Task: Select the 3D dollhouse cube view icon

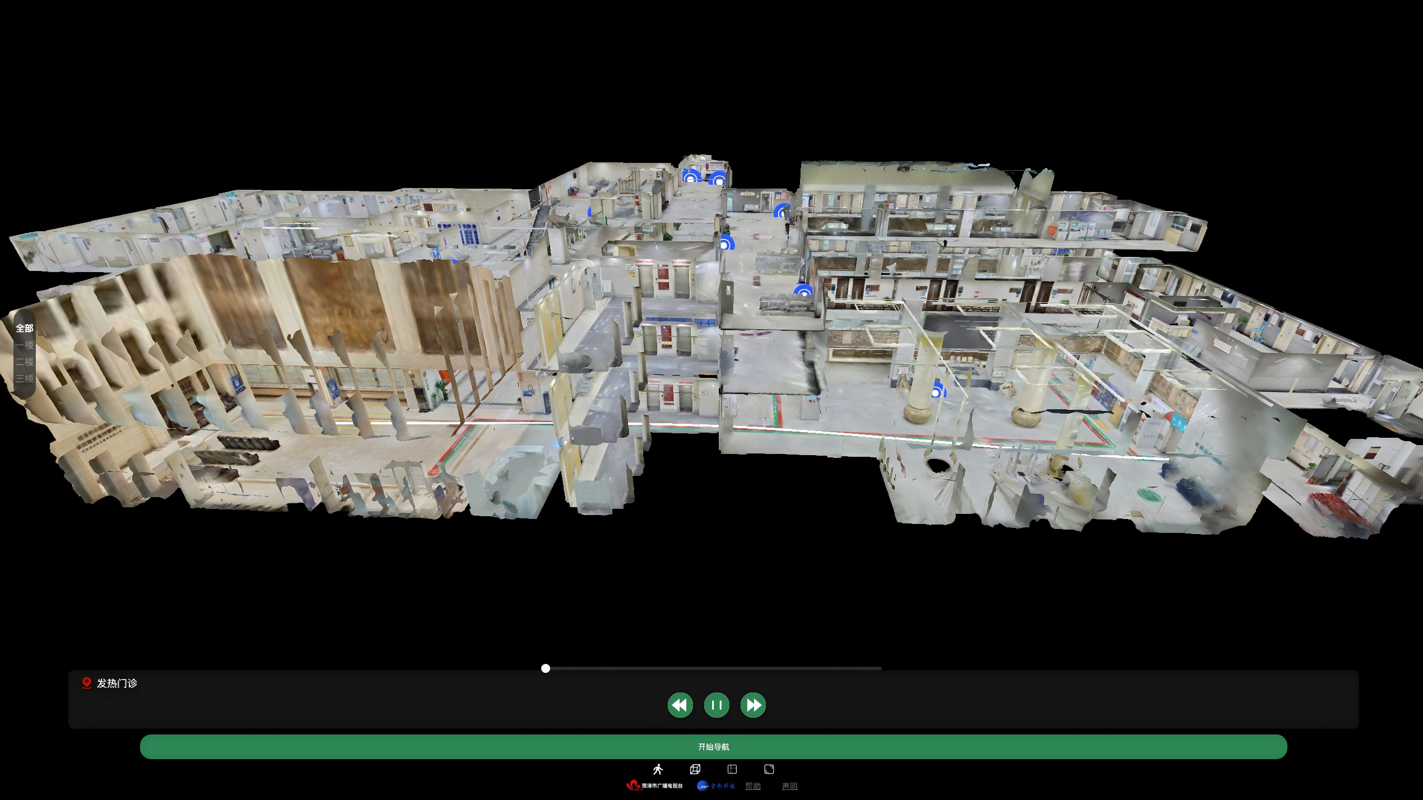Action: click(695, 769)
